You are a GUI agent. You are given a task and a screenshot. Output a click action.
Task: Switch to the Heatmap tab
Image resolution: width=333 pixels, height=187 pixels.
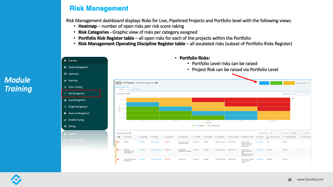click(x=122, y=89)
